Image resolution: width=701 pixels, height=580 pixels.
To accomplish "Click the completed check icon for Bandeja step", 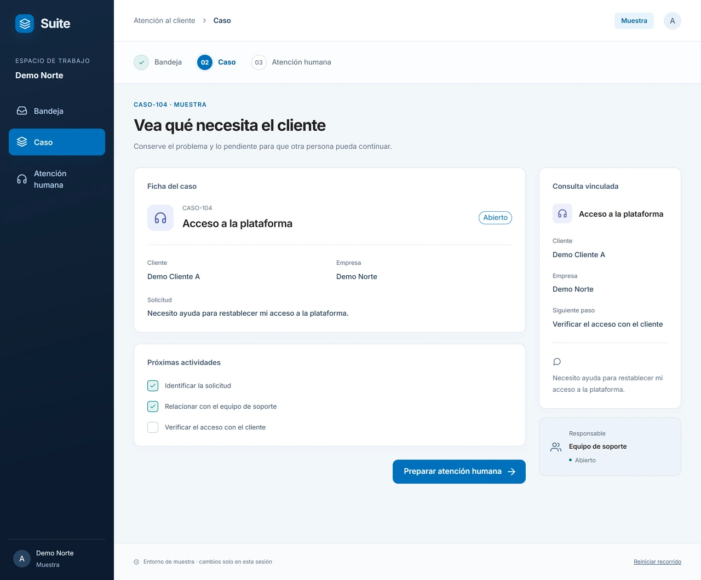I will 141,62.
